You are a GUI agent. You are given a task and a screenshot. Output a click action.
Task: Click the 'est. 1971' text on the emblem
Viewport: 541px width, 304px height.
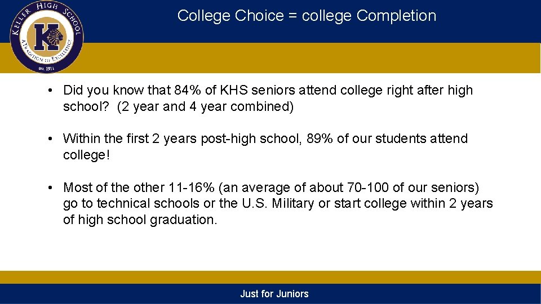pyautogui.click(x=46, y=69)
